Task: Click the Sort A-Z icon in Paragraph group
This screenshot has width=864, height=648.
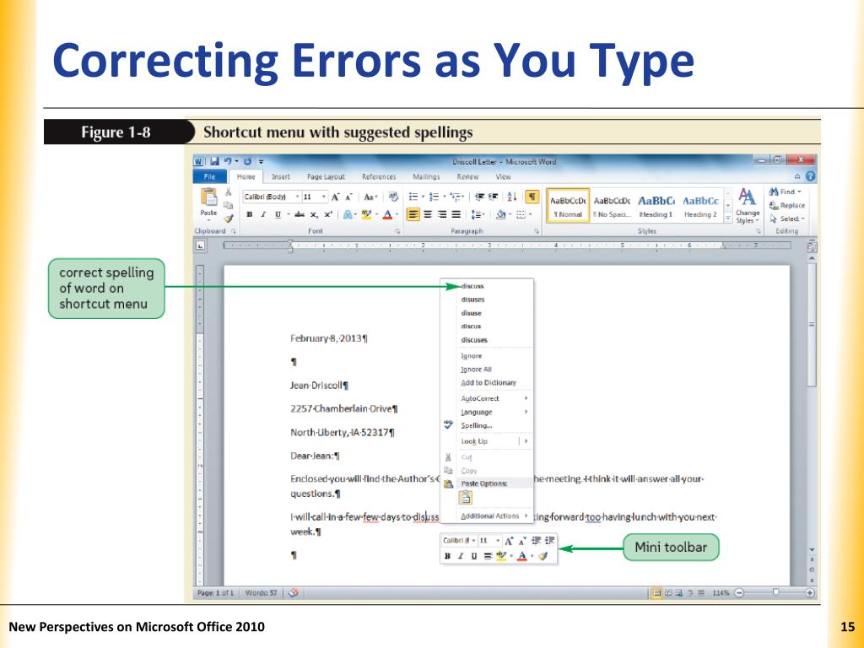Action: point(511,197)
